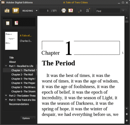The height and width of the screenshot is (125, 130).
Task: Click author name 'Charles D...'
Action: 26,41
